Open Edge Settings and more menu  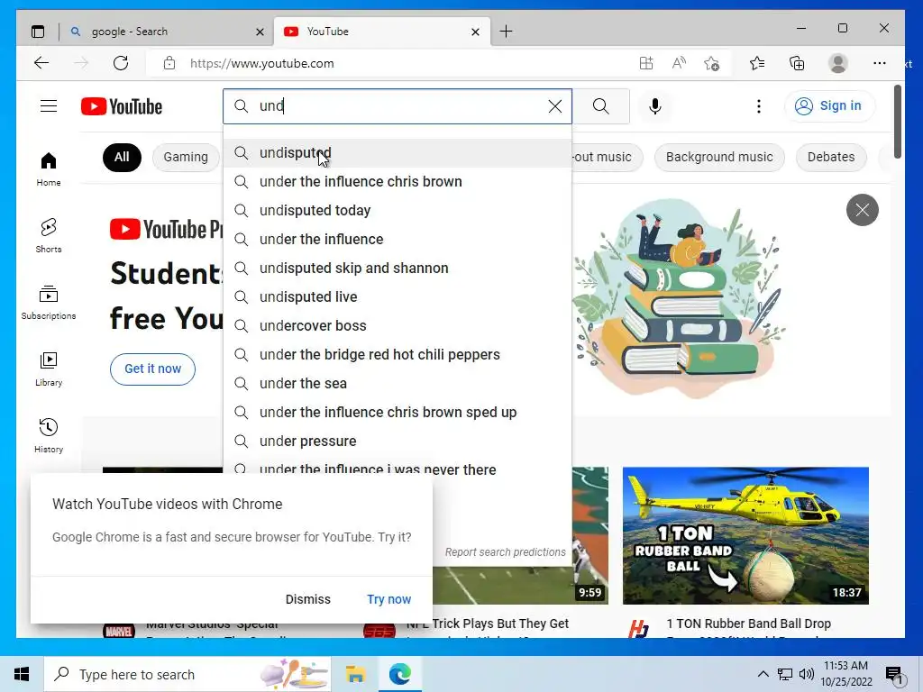tap(880, 63)
